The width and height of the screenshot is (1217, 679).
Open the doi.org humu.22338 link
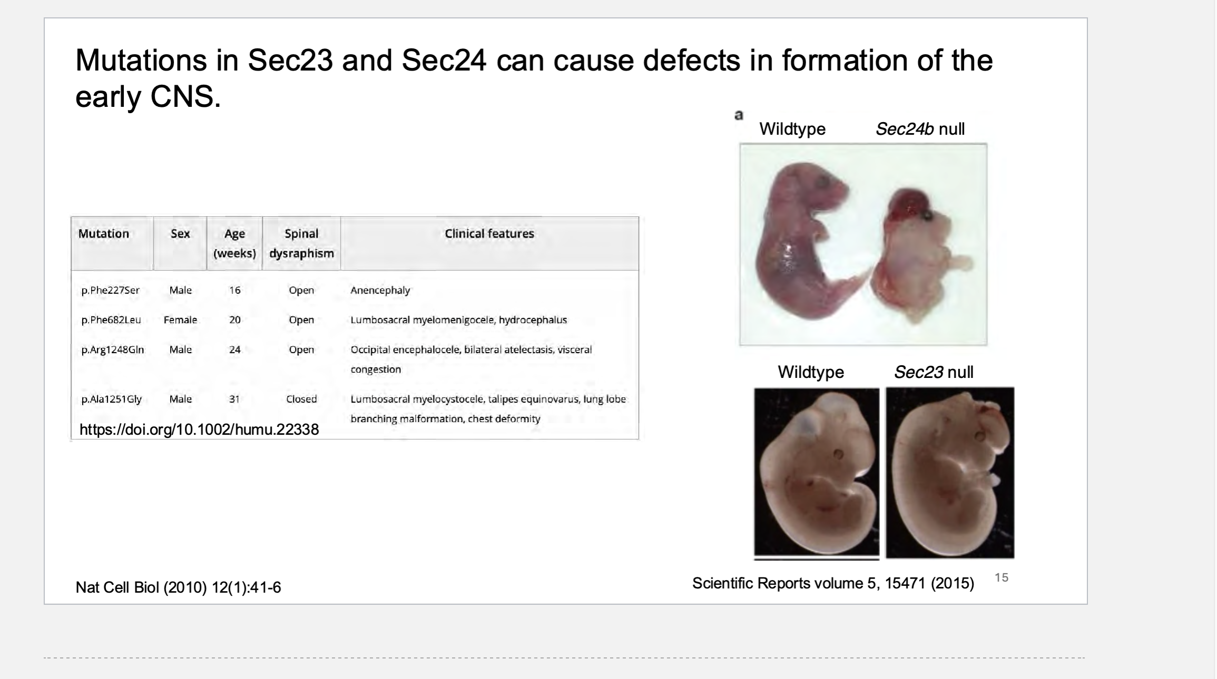pos(199,430)
